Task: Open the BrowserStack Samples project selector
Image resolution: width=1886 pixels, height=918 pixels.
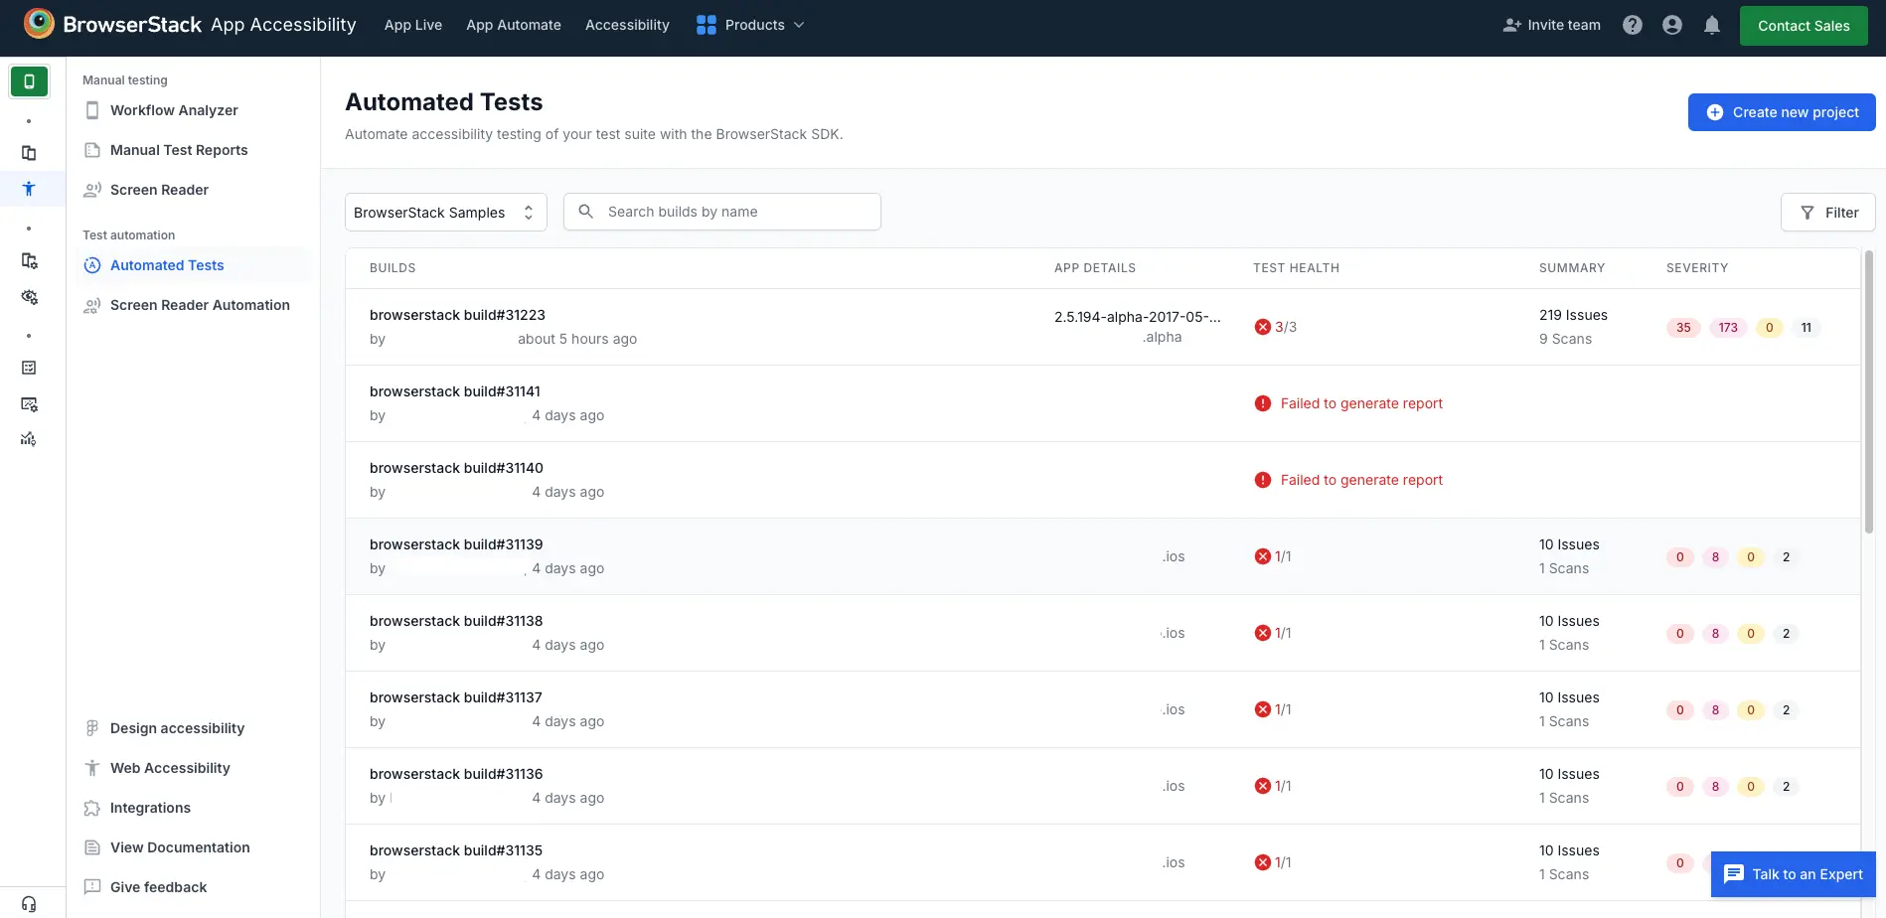Action: point(444,212)
